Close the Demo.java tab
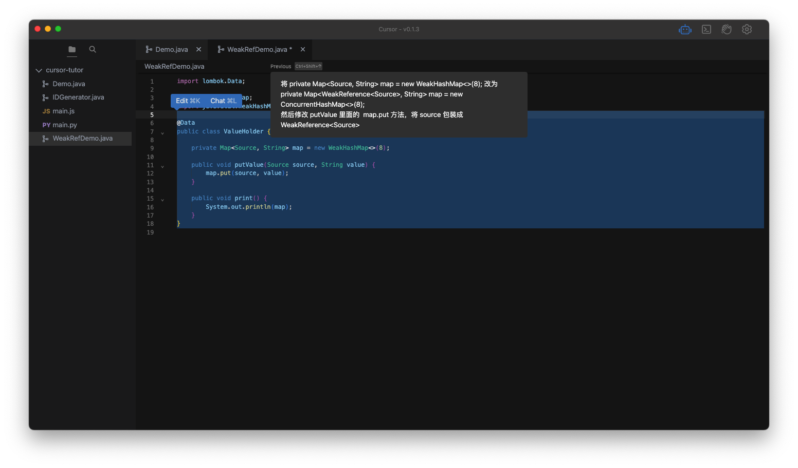The height and width of the screenshot is (468, 798). (198, 50)
